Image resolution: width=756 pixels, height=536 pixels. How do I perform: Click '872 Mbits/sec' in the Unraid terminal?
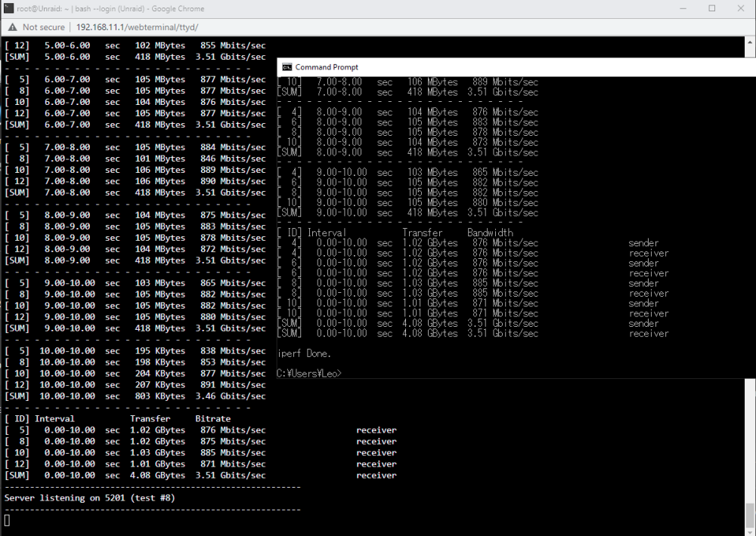(x=233, y=249)
